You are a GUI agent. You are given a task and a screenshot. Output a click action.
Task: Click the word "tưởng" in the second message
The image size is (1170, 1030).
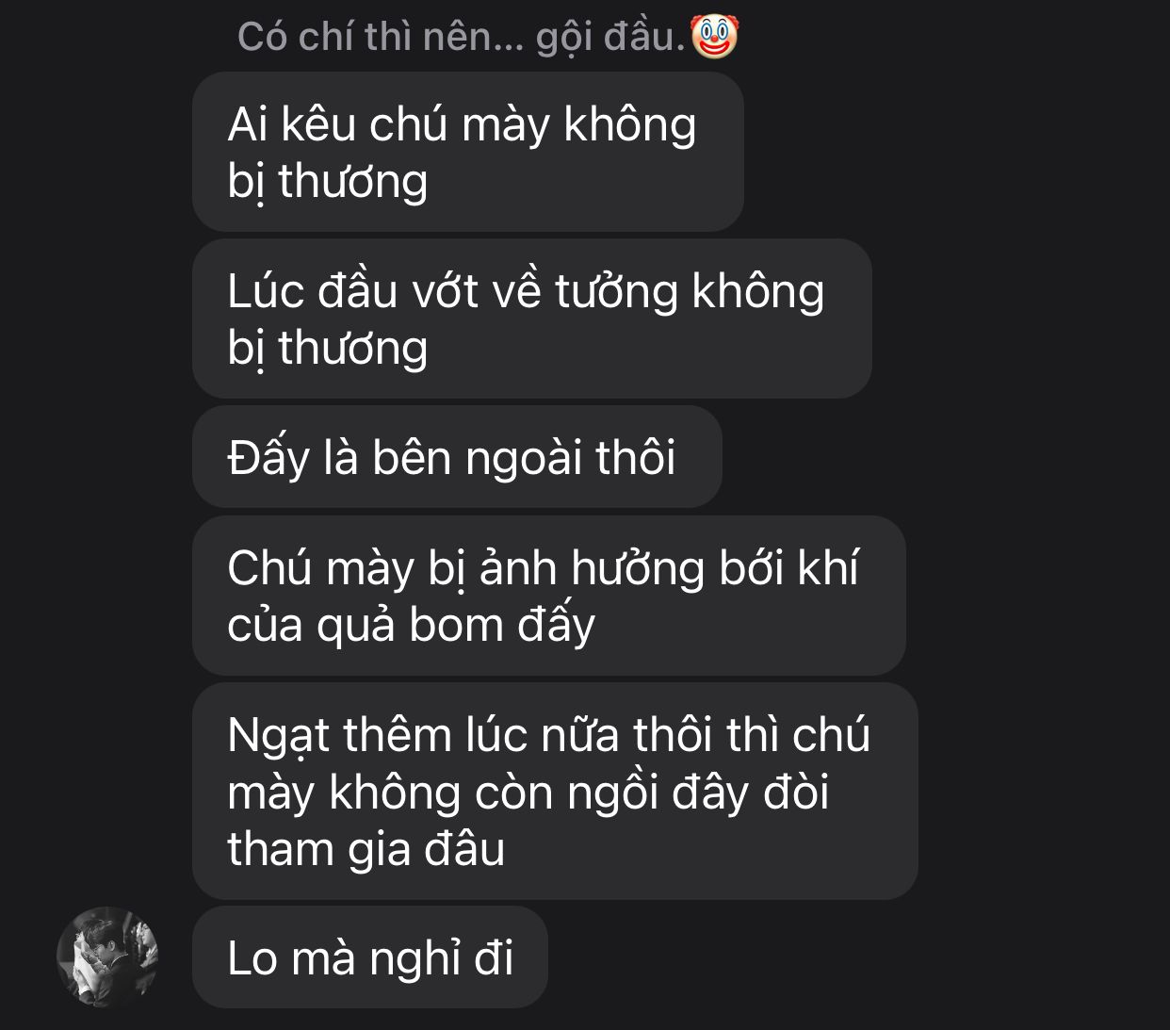pyautogui.click(x=616, y=292)
